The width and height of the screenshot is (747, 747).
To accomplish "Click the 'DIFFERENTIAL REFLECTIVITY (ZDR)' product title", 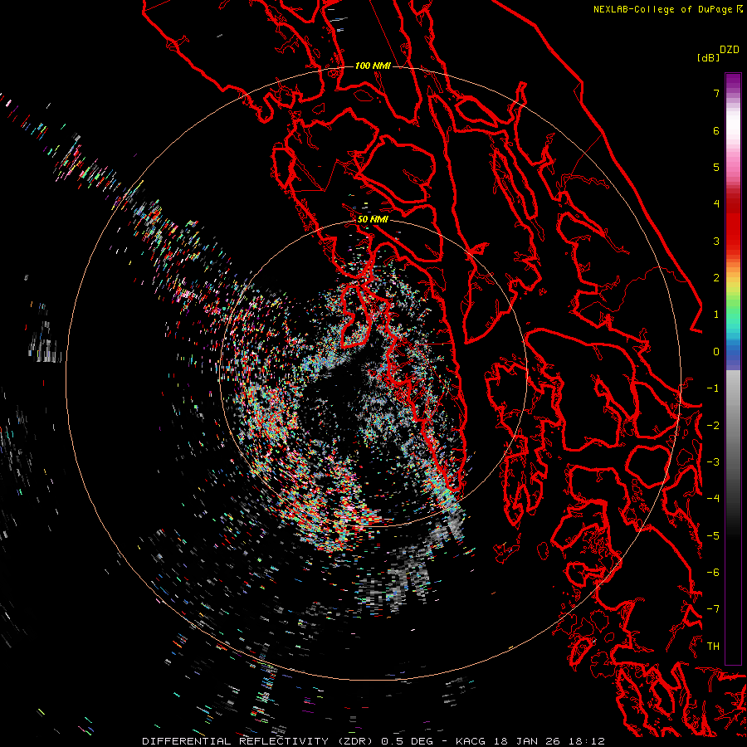I will [257, 741].
